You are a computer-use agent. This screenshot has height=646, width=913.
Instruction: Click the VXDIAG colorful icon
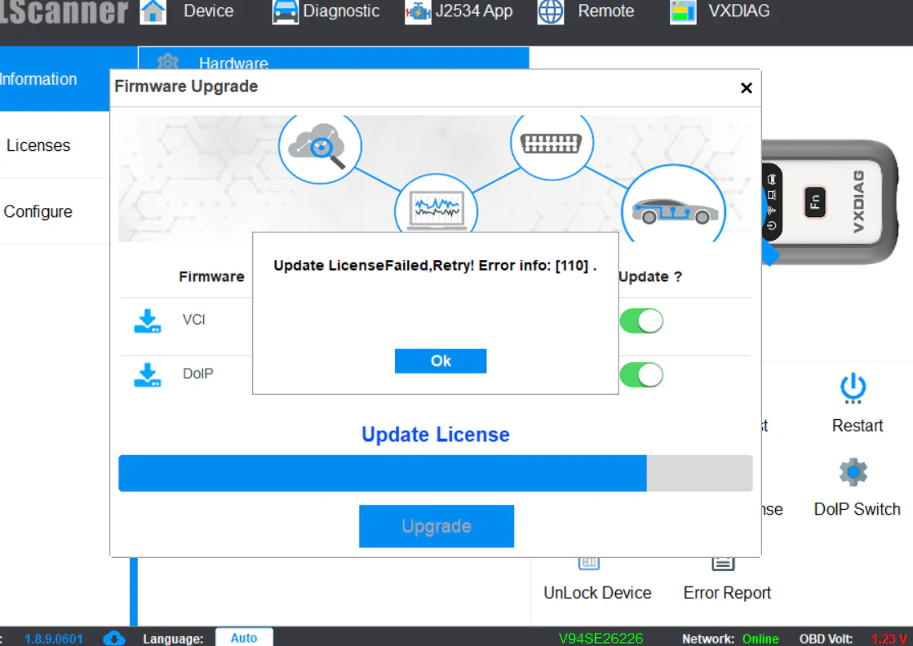tap(683, 11)
